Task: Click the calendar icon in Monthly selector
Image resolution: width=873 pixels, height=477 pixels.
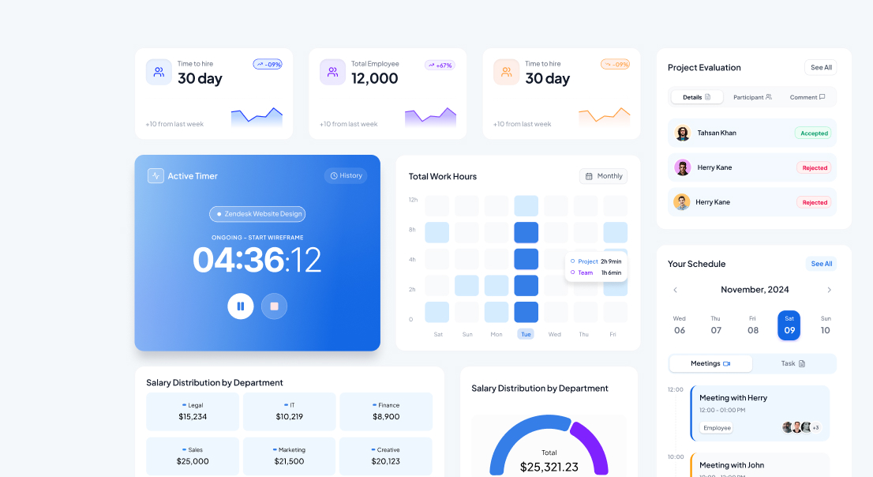Action: coord(589,176)
